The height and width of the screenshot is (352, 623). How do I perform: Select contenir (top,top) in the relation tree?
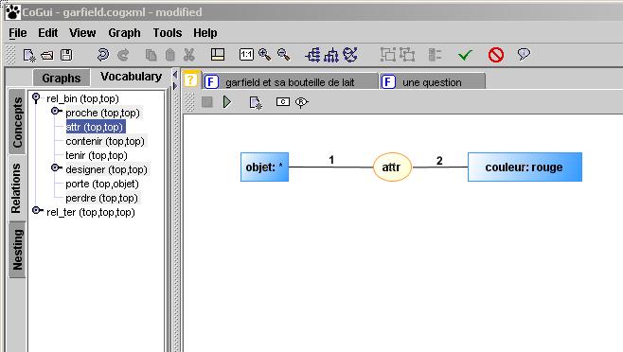[105, 141]
